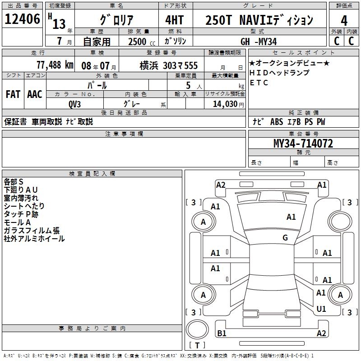
Task: Select model code GH-MY34
Action: tap(258, 42)
